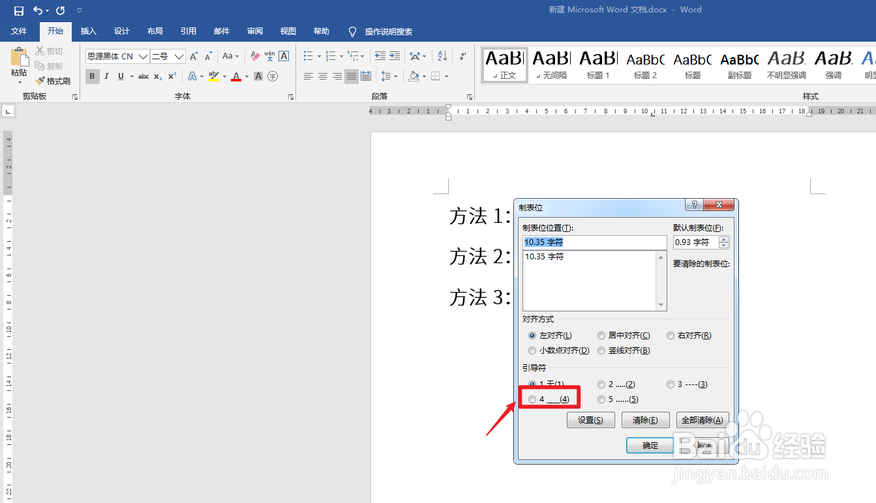Open the borders dropdown arrow

(447, 76)
